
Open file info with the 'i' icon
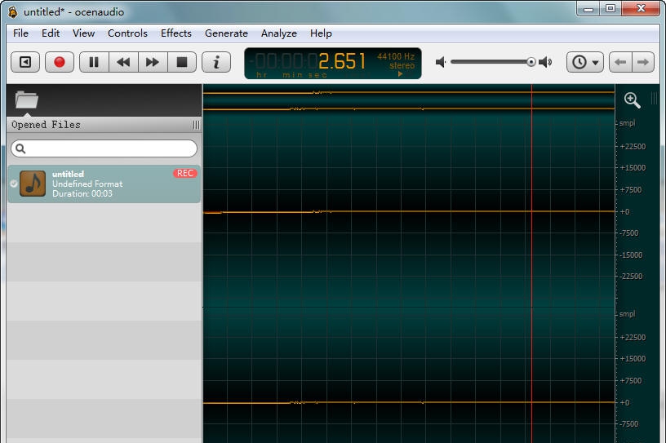[x=215, y=62]
